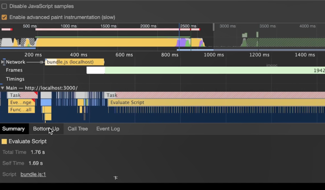Click the green frame bar in Frames track
The height and width of the screenshot is (190, 325).
215,70
